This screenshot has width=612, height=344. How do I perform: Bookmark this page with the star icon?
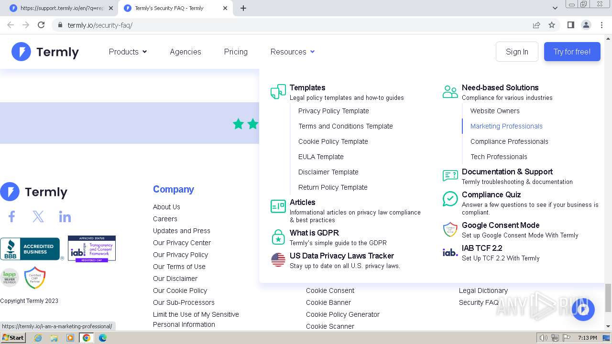(x=552, y=25)
